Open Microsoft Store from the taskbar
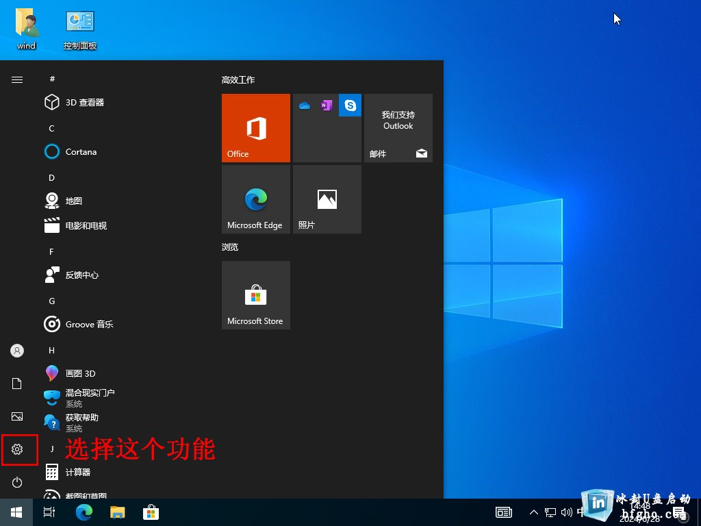 (151, 512)
